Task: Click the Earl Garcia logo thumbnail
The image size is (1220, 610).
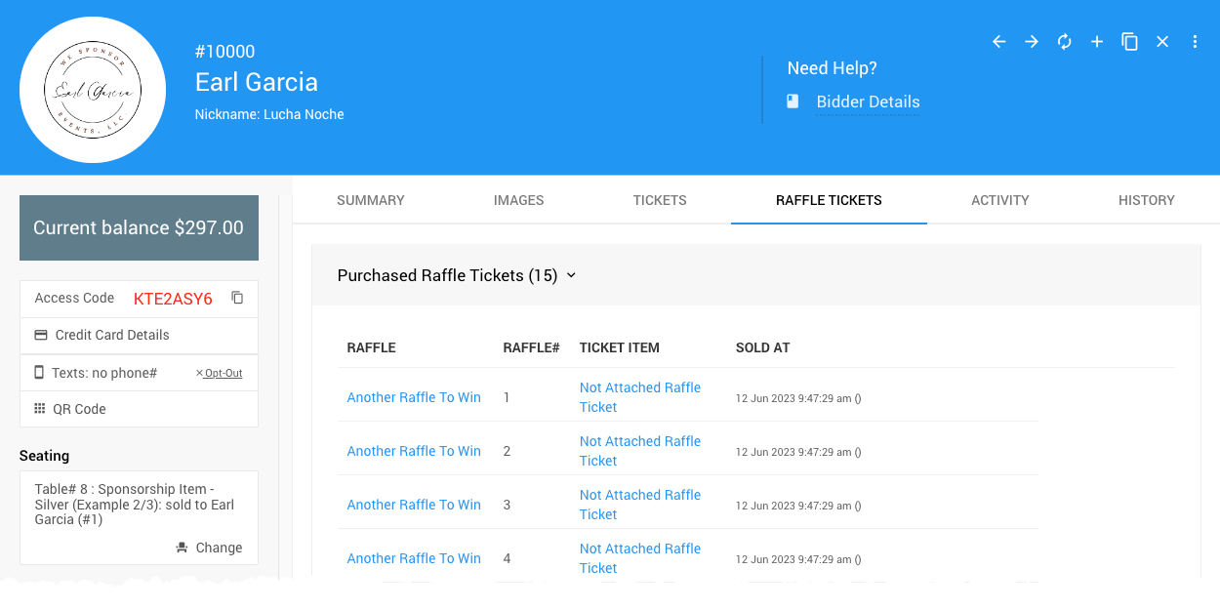Action: point(93,90)
